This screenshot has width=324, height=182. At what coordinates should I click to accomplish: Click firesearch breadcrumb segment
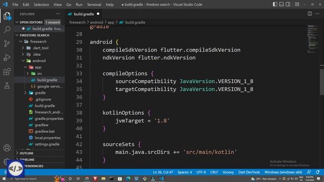pyautogui.click(x=77, y=22)
